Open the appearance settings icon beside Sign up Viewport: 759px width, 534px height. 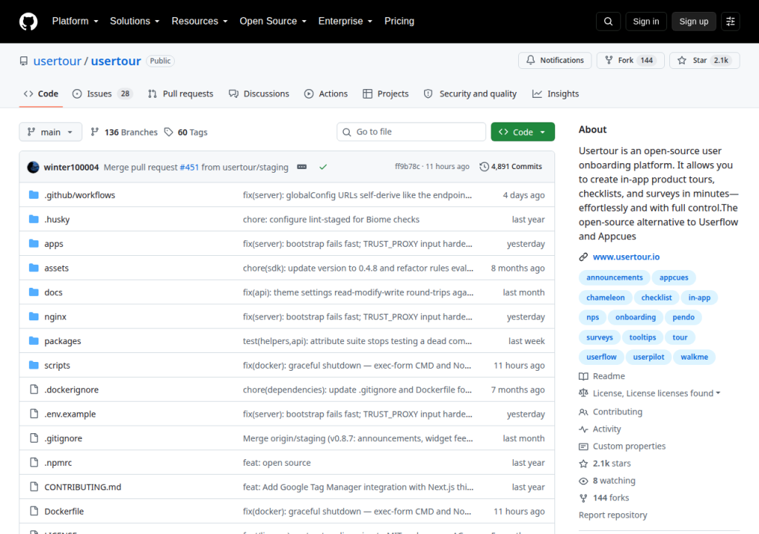[730, 22]
